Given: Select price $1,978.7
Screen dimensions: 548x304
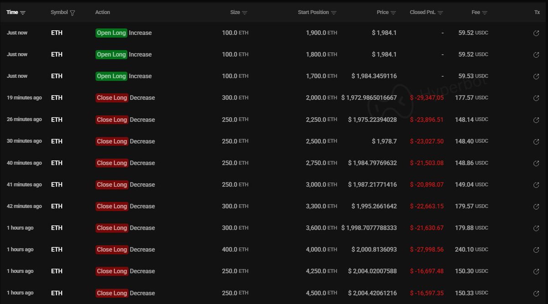Looking at the screenshot, I should (x=384, y=141).
